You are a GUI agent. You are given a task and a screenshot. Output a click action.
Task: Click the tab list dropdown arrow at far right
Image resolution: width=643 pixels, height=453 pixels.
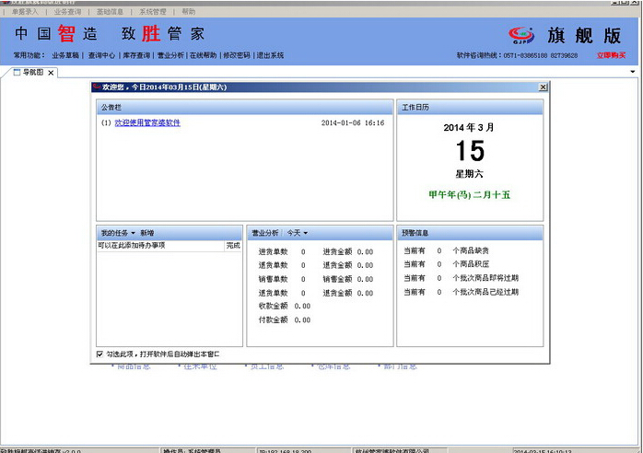tap(633, 71)
